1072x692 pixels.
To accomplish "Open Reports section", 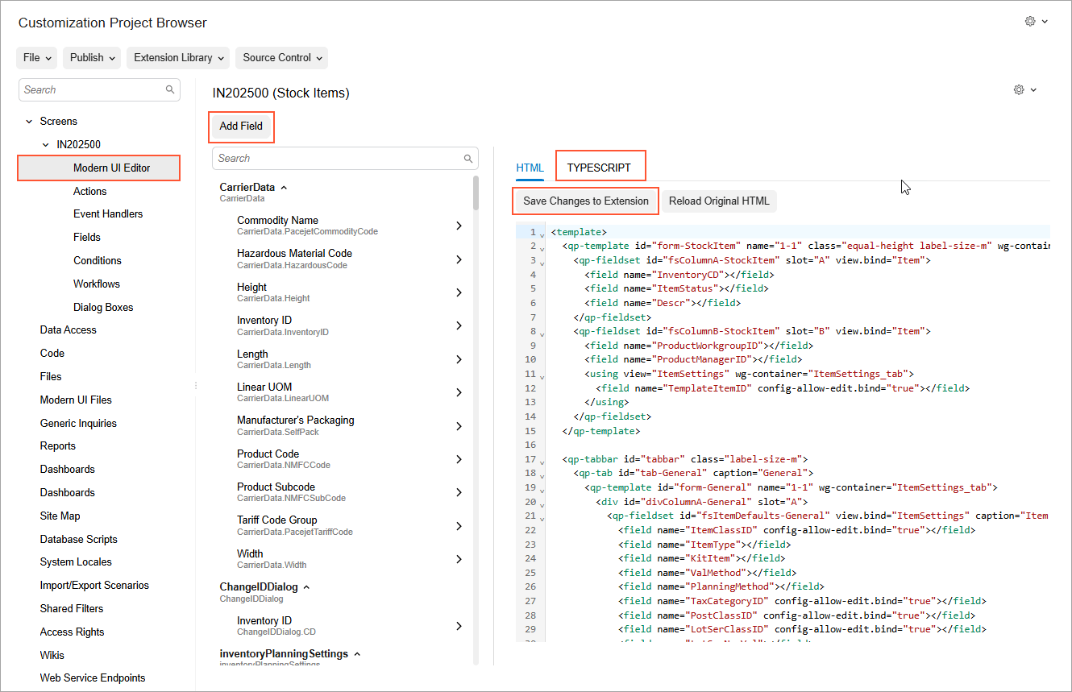I will click(58, 446).
